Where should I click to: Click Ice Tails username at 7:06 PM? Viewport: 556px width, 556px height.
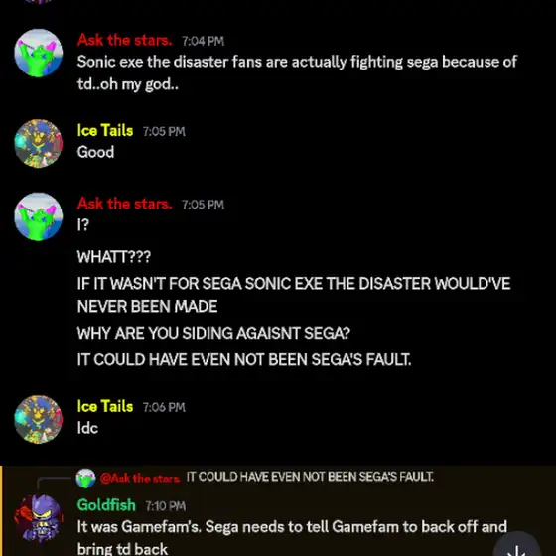(x=105, y=406)
